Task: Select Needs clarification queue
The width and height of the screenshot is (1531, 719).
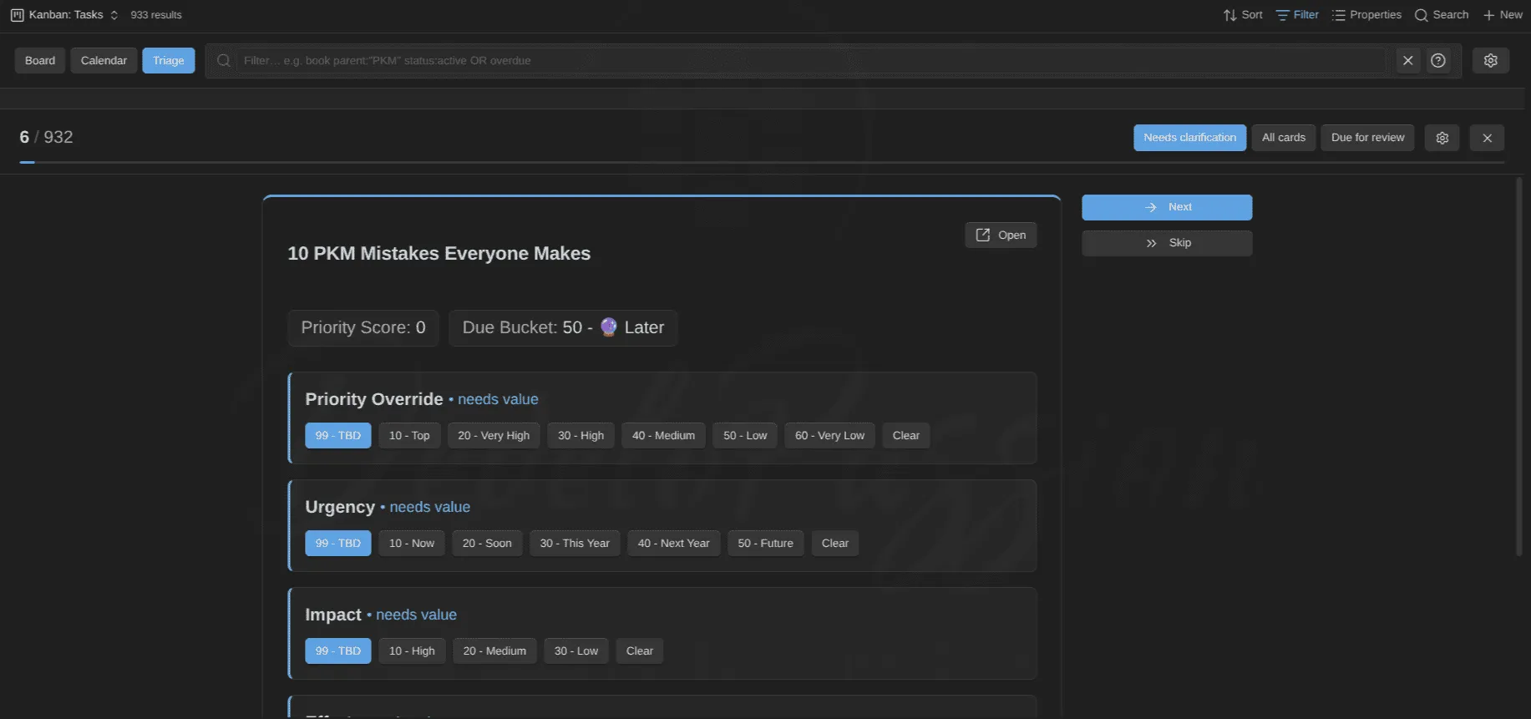Action: tap(1189, 138)
